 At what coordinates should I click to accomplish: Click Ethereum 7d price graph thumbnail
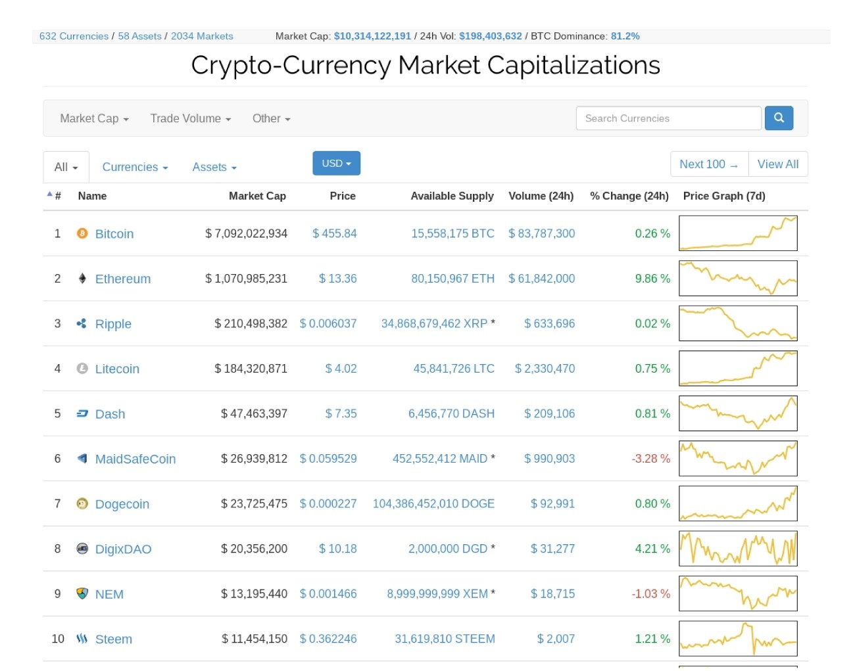pos(738,278)
